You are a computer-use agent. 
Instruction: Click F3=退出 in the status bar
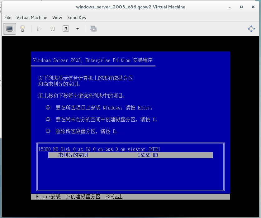[114, 197]
